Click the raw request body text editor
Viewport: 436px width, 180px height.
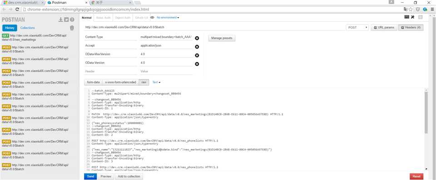(x=254, y=129)
